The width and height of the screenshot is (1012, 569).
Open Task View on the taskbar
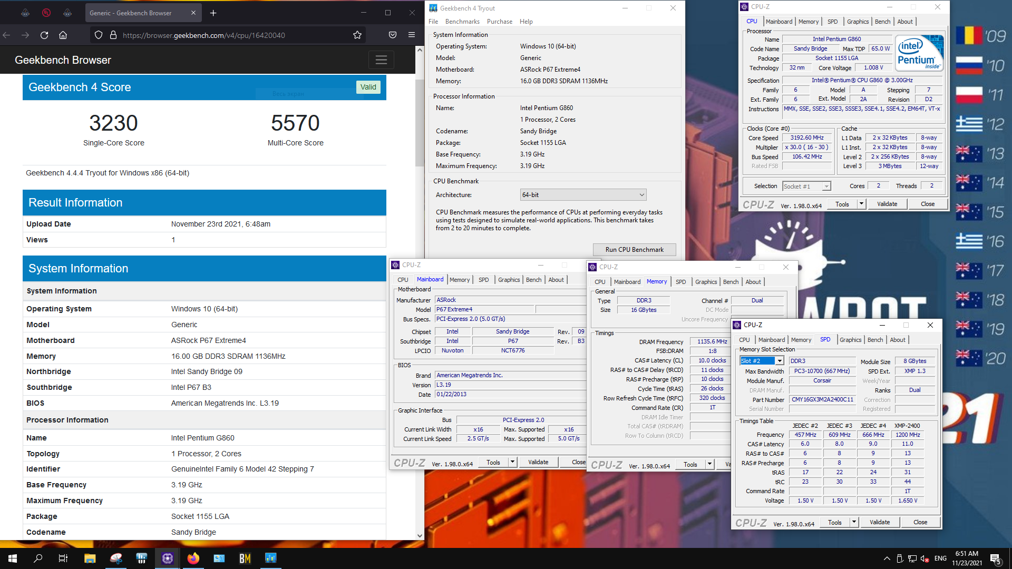click(63, 558)
